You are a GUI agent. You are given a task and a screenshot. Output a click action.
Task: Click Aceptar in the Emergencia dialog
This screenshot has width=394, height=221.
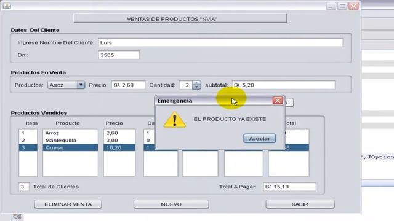pos(259,138)
